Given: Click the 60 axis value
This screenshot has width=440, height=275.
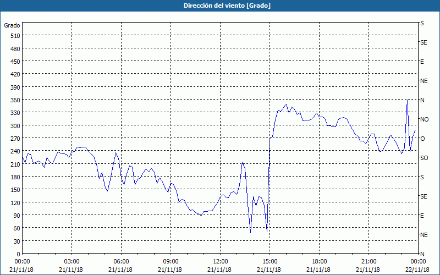Looking at the screenshot, I should tap(17, 228).
